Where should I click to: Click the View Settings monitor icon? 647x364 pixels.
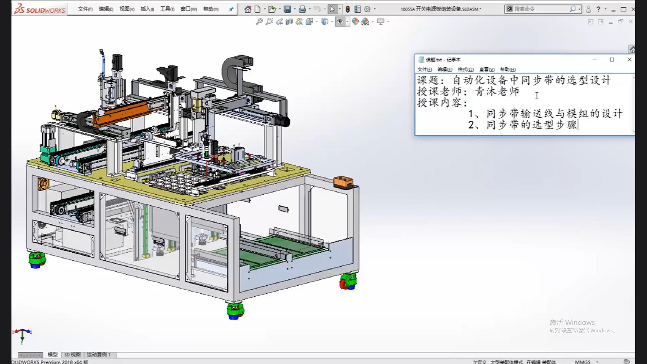point(381,22)
